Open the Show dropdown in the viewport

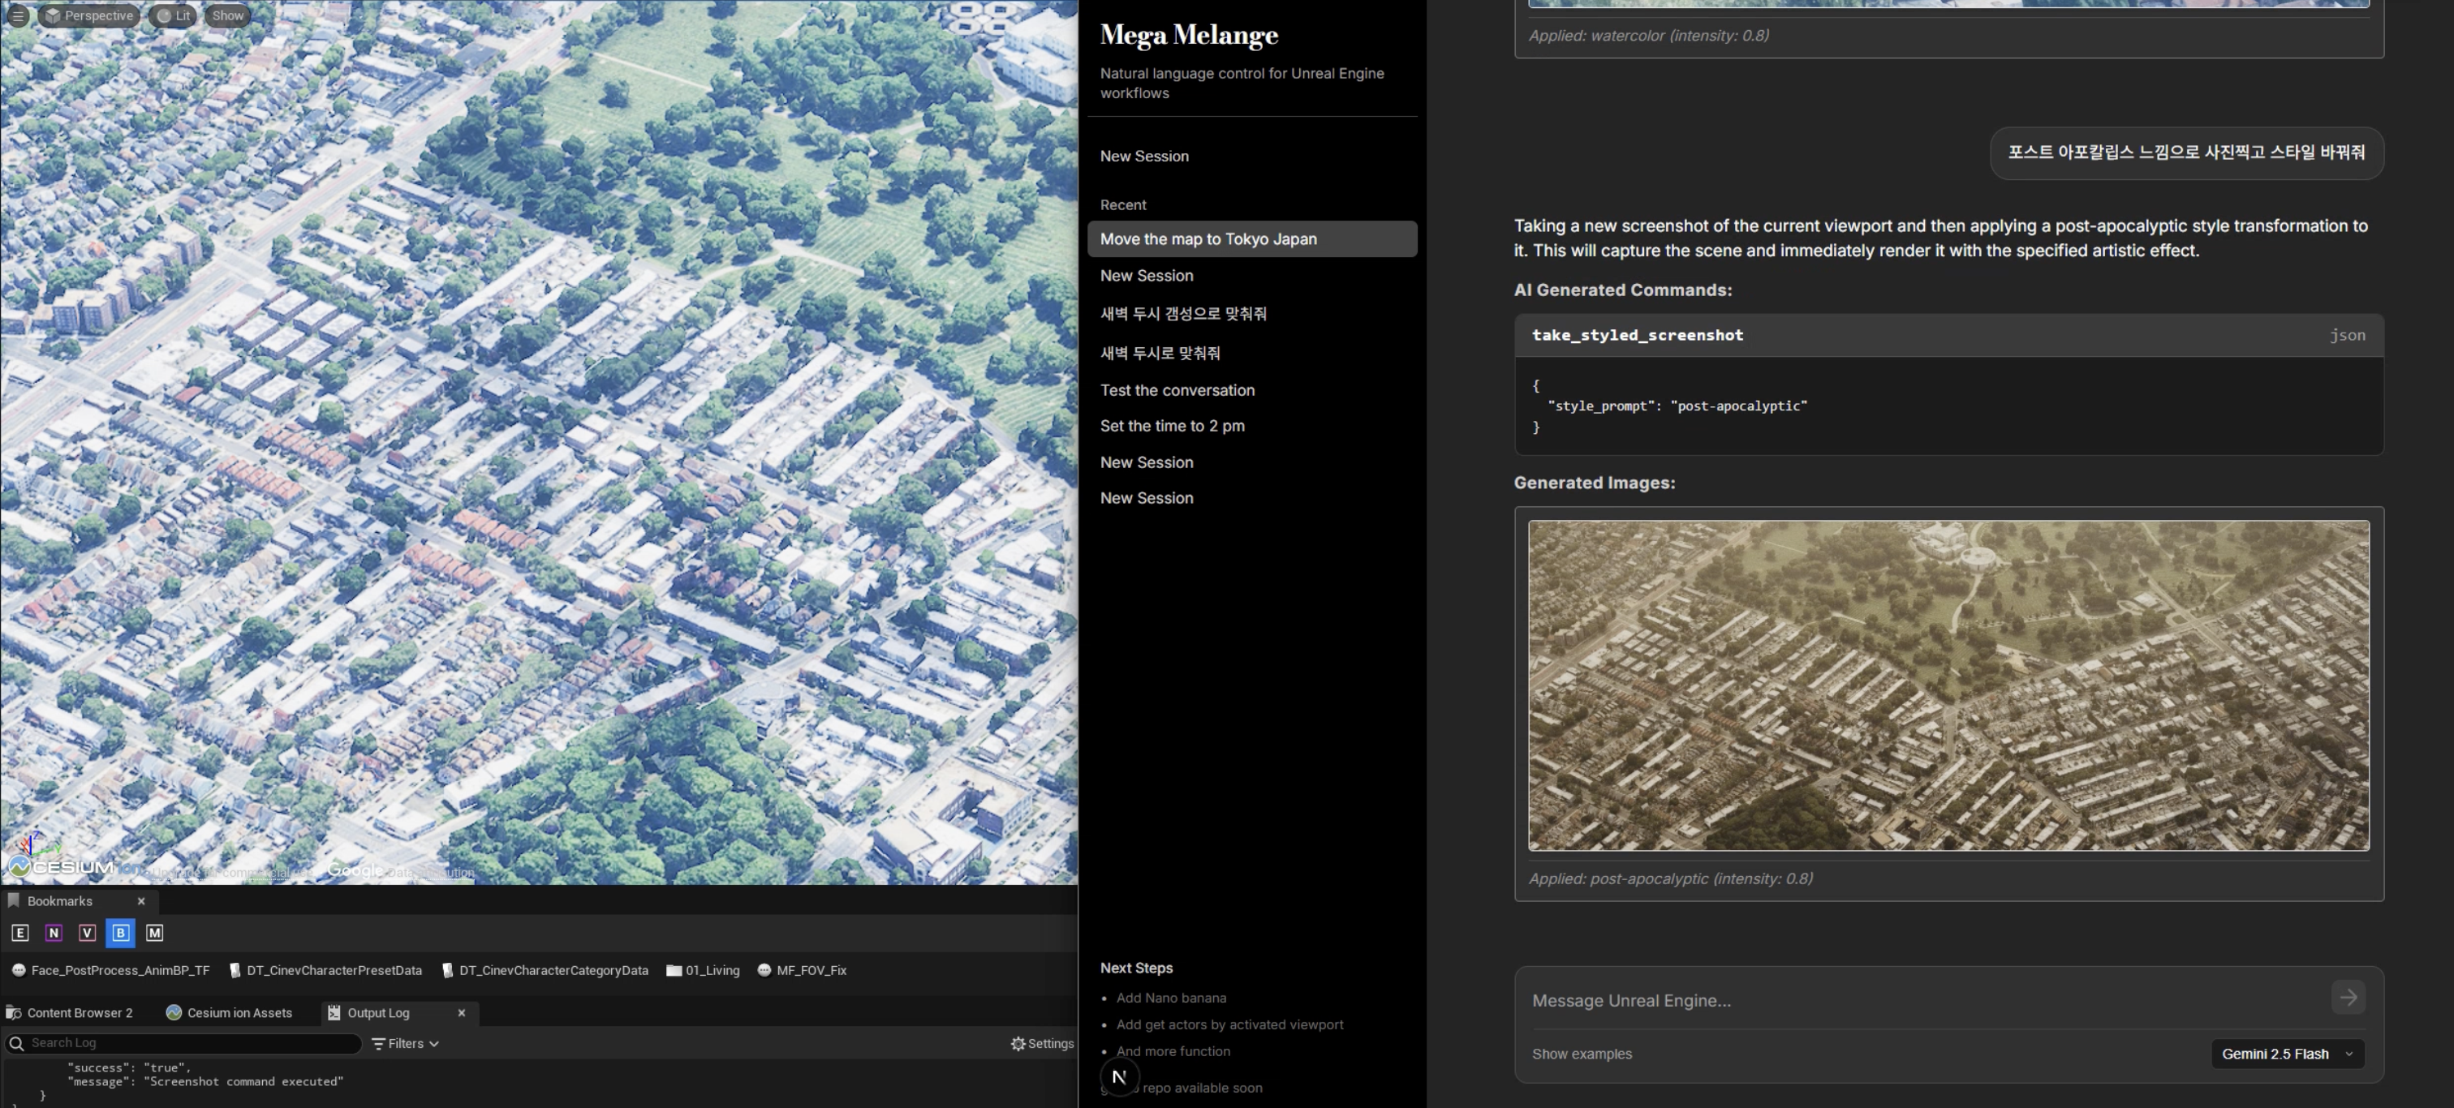pos(226,15)
